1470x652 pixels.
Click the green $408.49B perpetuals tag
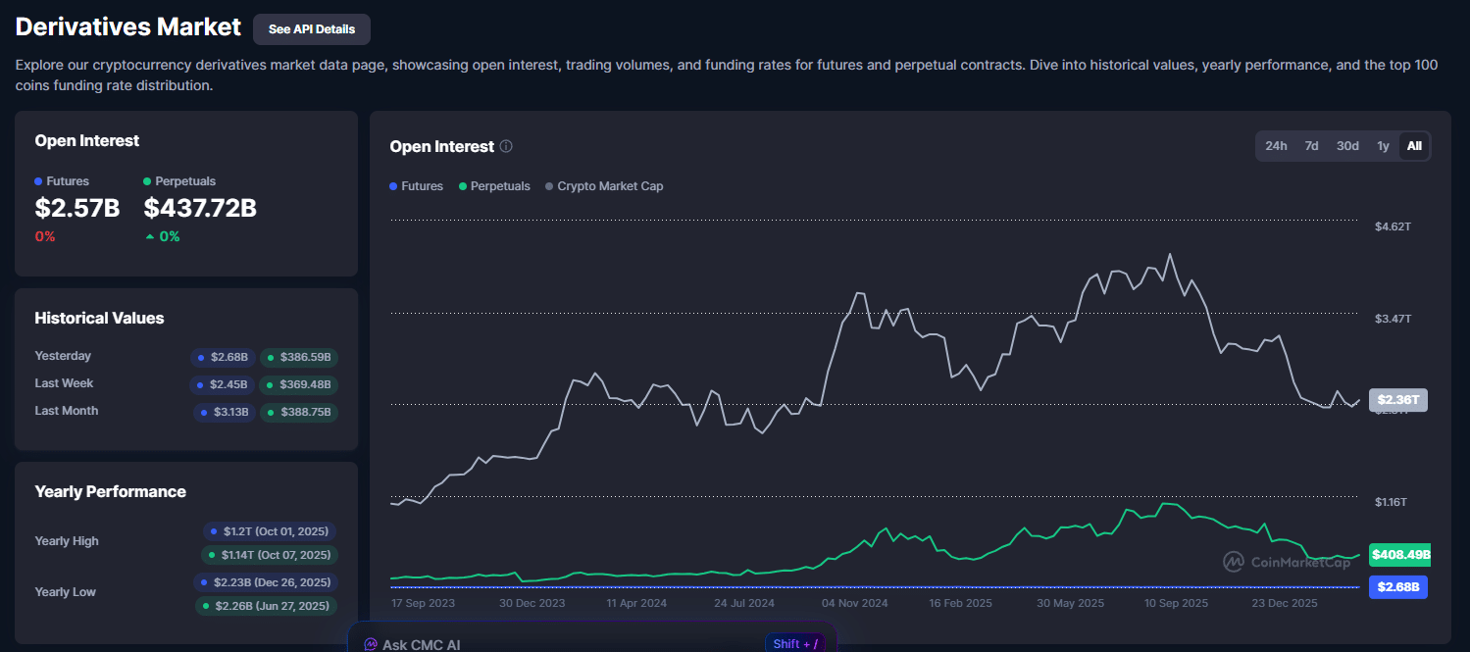tap(1399, 555)
